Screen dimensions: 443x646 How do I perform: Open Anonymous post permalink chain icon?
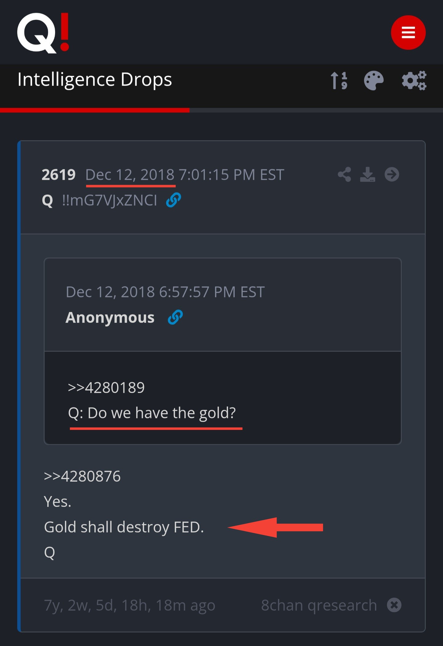coord(175,317)
